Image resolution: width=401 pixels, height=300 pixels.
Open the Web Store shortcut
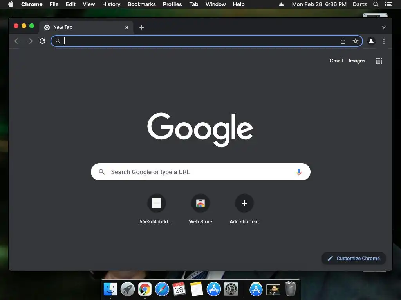point(200,209)
